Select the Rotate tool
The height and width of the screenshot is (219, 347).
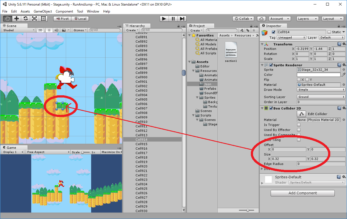coord(25,19)
